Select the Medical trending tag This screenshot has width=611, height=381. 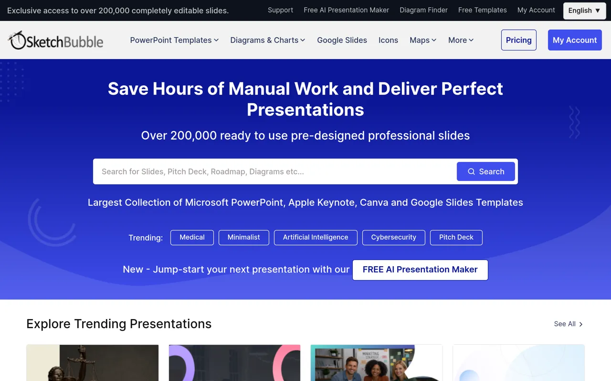pyautogui.click(x=192, y=237)
